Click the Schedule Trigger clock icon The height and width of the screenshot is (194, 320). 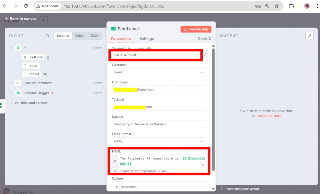(18, 93)
